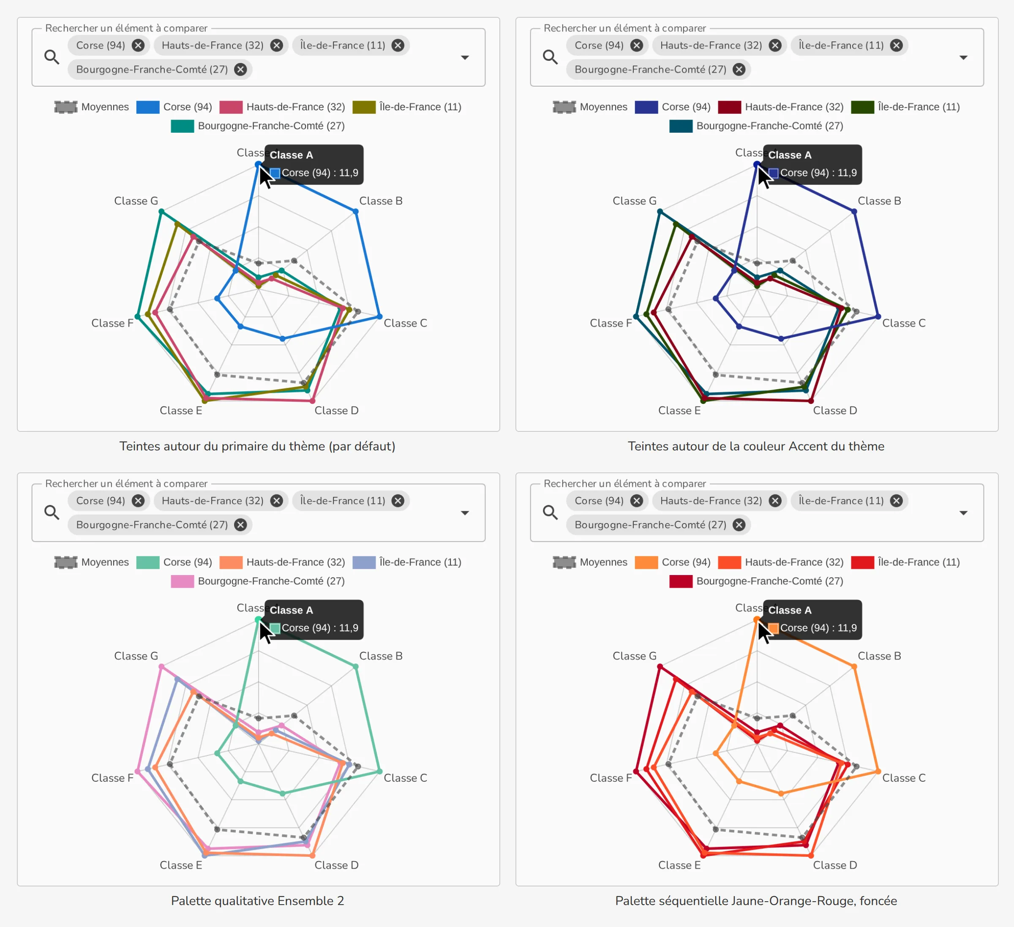This screenshot has width=1014, height=927.
Task: Remove Corse (94) chip in top-left panel
Action: (138, 45)
